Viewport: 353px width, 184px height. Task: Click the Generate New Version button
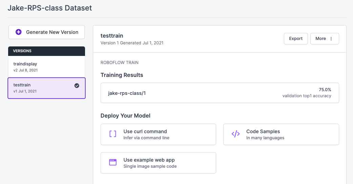[x=47, y=32]
